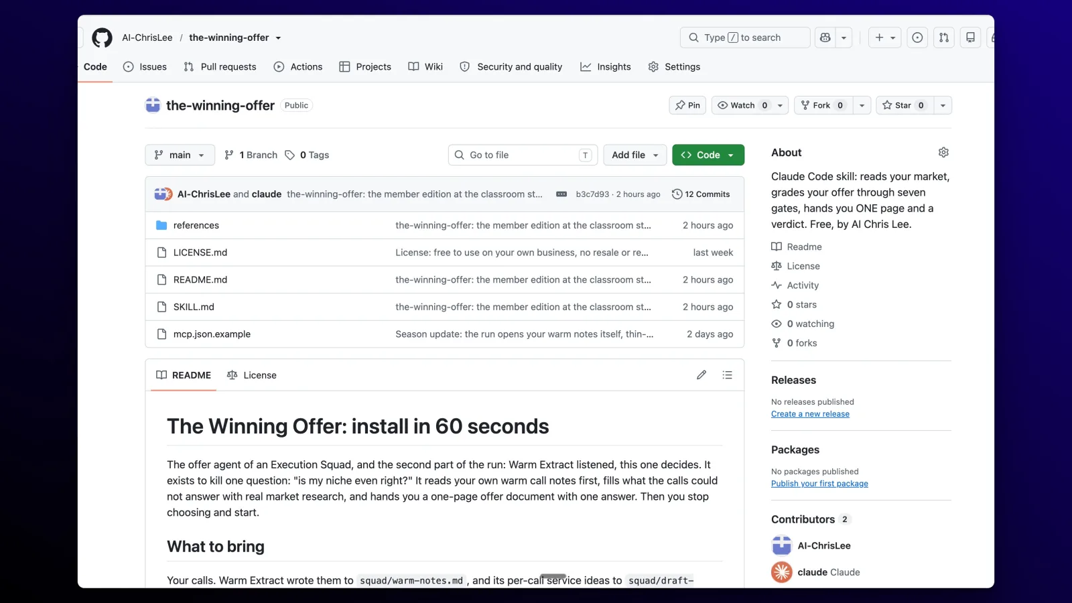Click the Type / to search field
Screen dimensions: 1072x603
745,38
